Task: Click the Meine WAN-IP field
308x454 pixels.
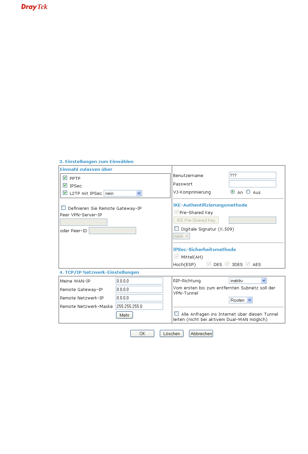Action: click(139, 281)
